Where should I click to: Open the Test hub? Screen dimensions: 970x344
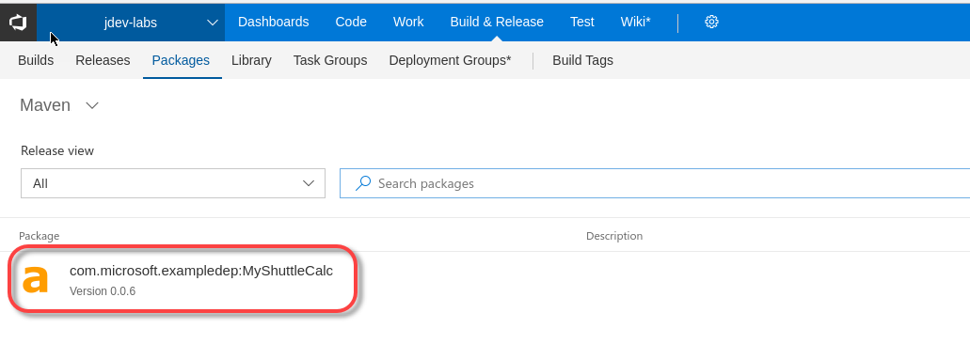tap(582, 23)
